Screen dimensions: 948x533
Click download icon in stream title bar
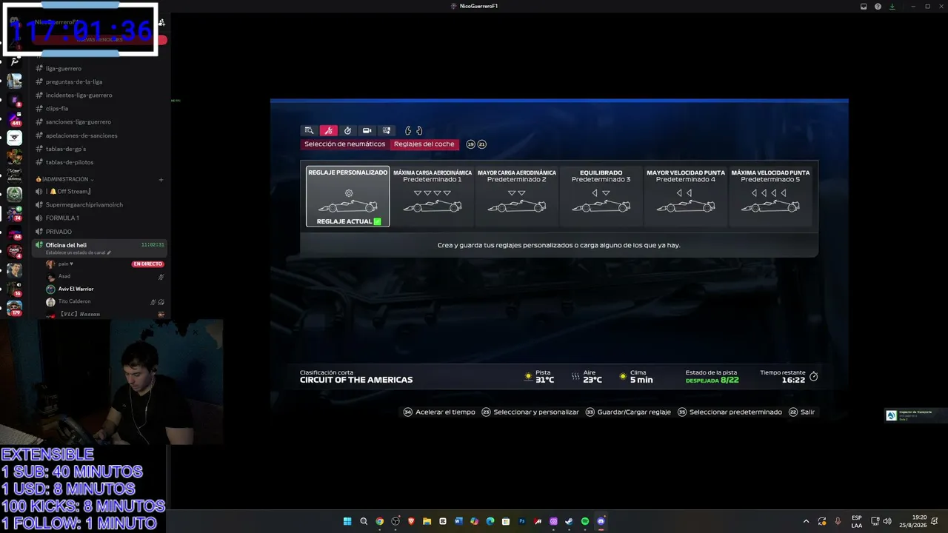[892, 6]
